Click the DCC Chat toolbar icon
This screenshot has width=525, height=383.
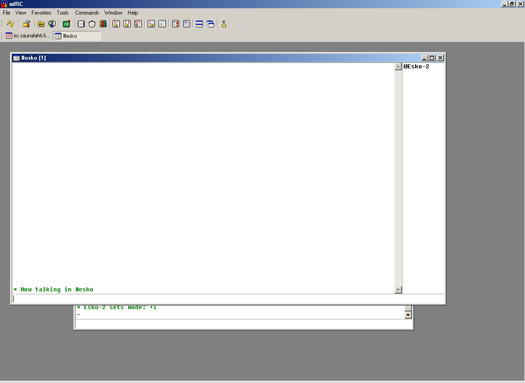pos(127,24)
